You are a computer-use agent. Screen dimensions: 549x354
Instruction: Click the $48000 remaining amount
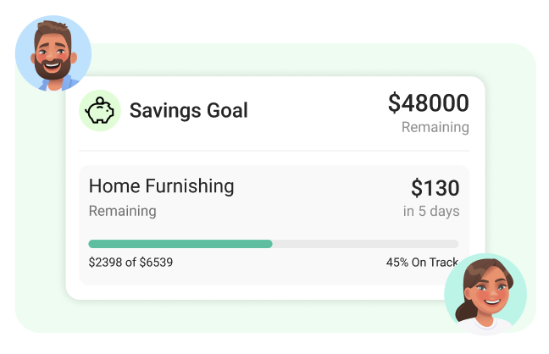tap(428, 103)
